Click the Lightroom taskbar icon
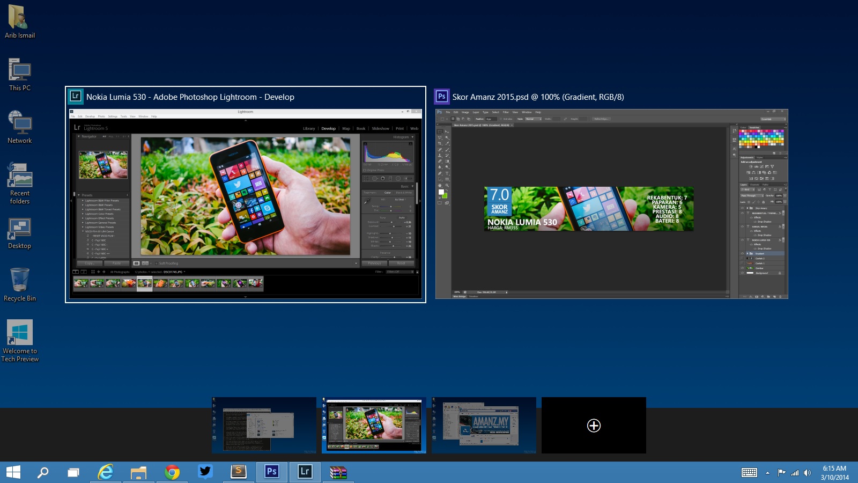This screenshot has width=858, height=483. point(305,472)
